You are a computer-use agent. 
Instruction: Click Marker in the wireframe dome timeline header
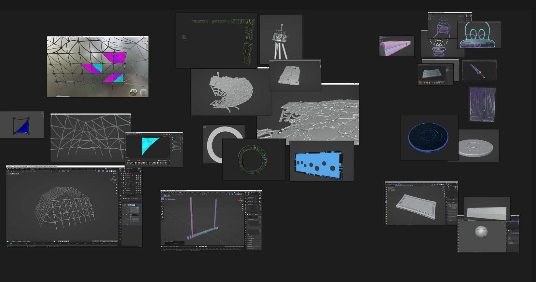click(x=29, y=241)
